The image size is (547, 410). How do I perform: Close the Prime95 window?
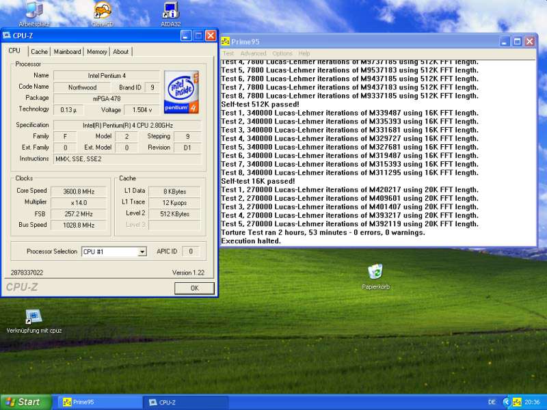coord(529,42)
